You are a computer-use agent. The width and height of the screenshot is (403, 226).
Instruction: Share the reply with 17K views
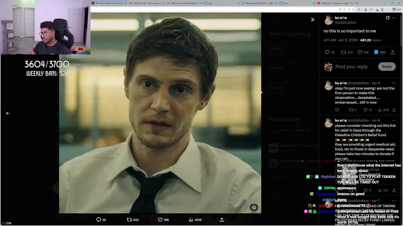pyautogui.click(x=394, y=190)
